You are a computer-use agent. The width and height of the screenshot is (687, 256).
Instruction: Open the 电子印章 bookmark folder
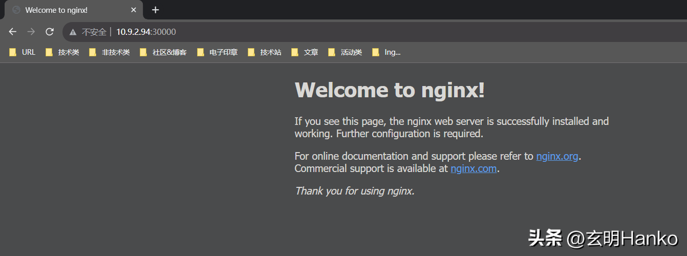pyautogui.click(x=218, y=52)
